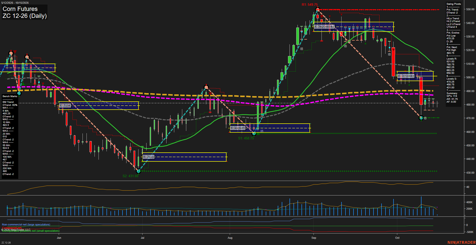
Task: Click the "Pvt. Next:" entry in Swing Pivots
Action: pos(452,47)
